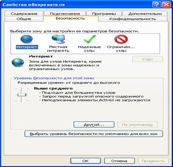The height and width of the screenshot is (167, 173).
Task: Click the Надежные узлы label
Action: pyautogui.click(x=89, y=49)
